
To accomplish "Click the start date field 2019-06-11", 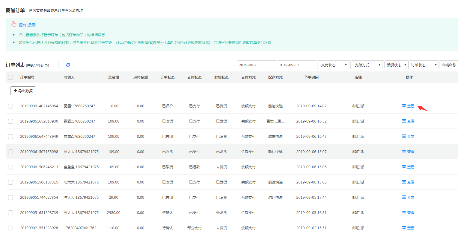I will (257, 65).
